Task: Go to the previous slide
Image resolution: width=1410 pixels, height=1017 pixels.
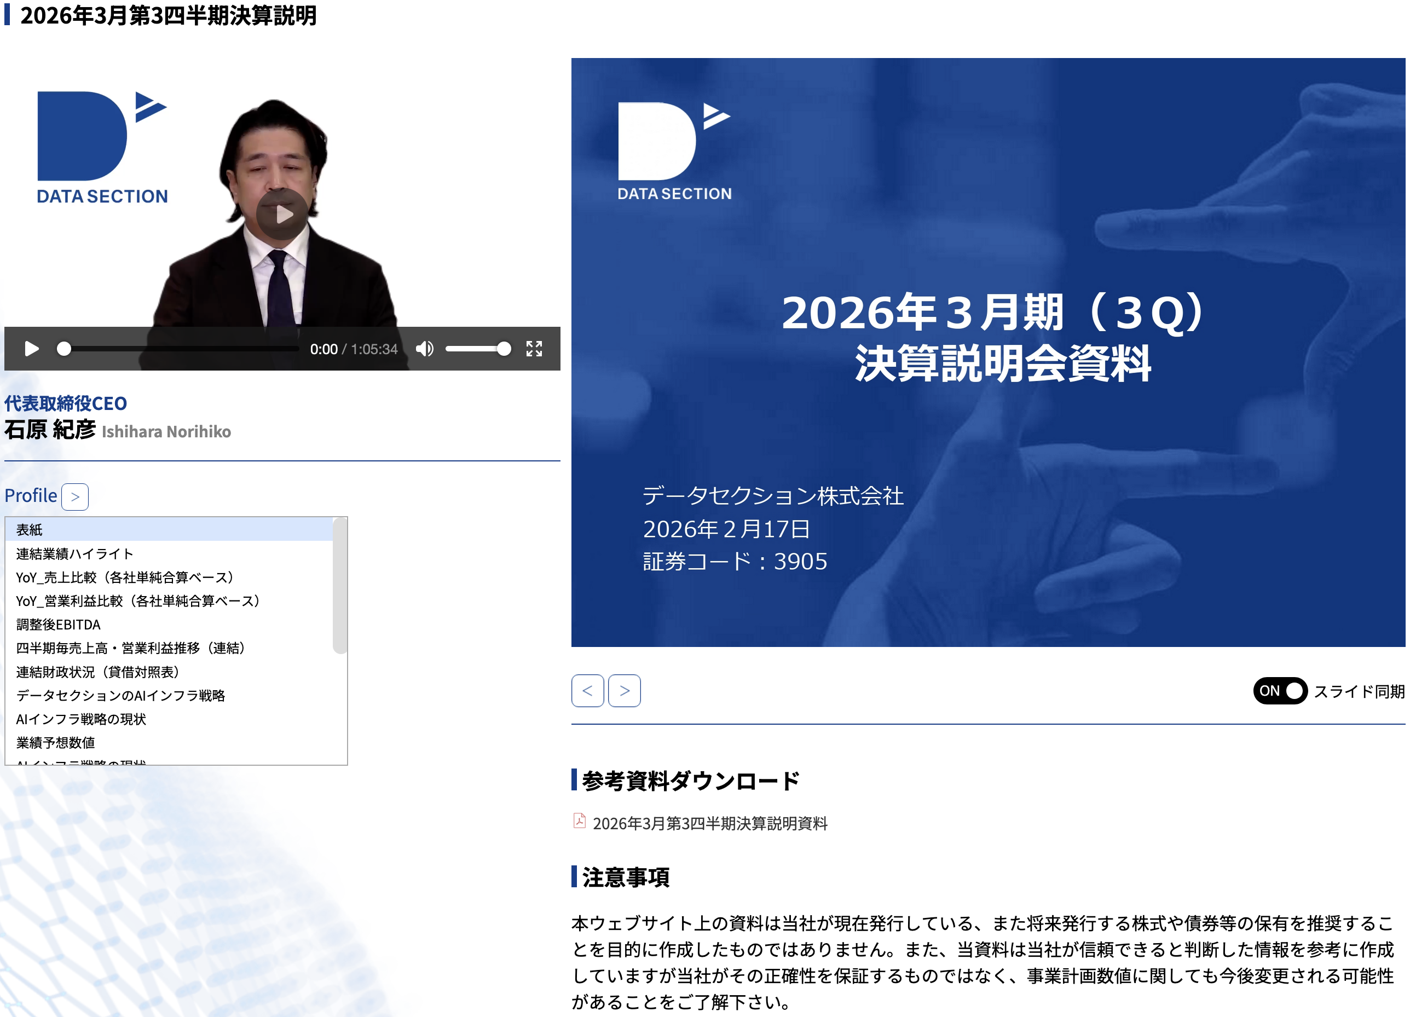Action: point(589,692)
